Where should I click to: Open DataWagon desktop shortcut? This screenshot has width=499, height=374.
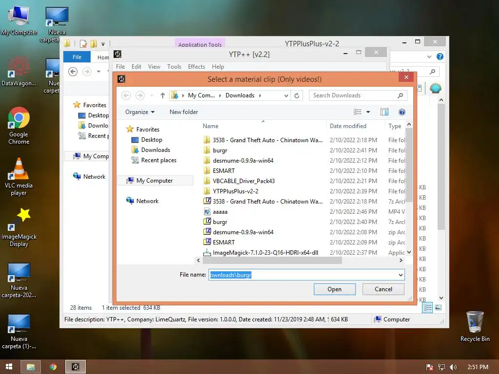(19, 71)
